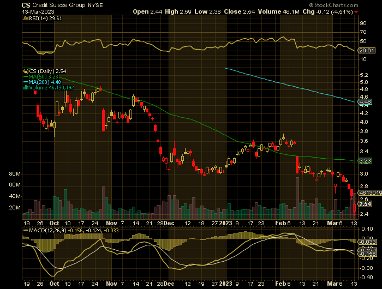Click the CS ticker symbol in header

click(x=26, y=5)
